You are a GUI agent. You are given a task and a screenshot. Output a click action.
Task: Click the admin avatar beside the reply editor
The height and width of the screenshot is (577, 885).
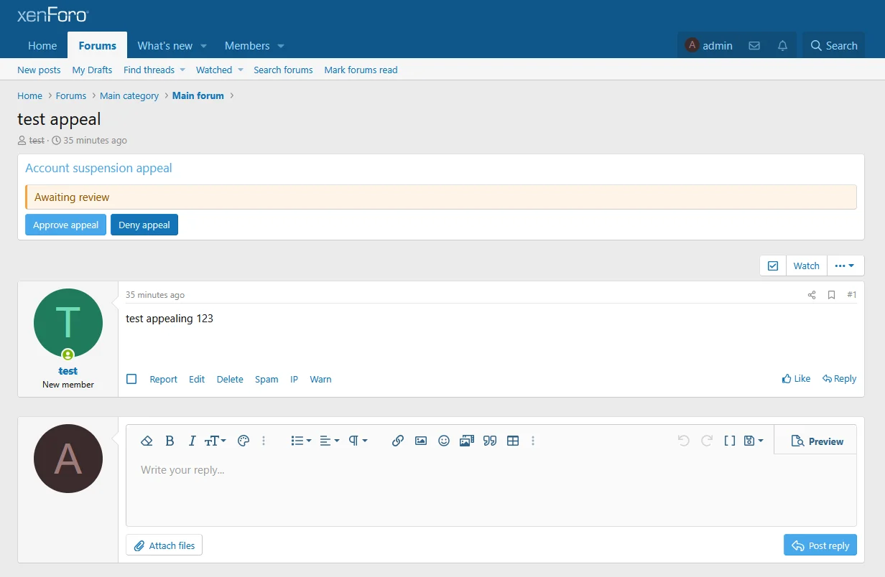click(68, 459)
